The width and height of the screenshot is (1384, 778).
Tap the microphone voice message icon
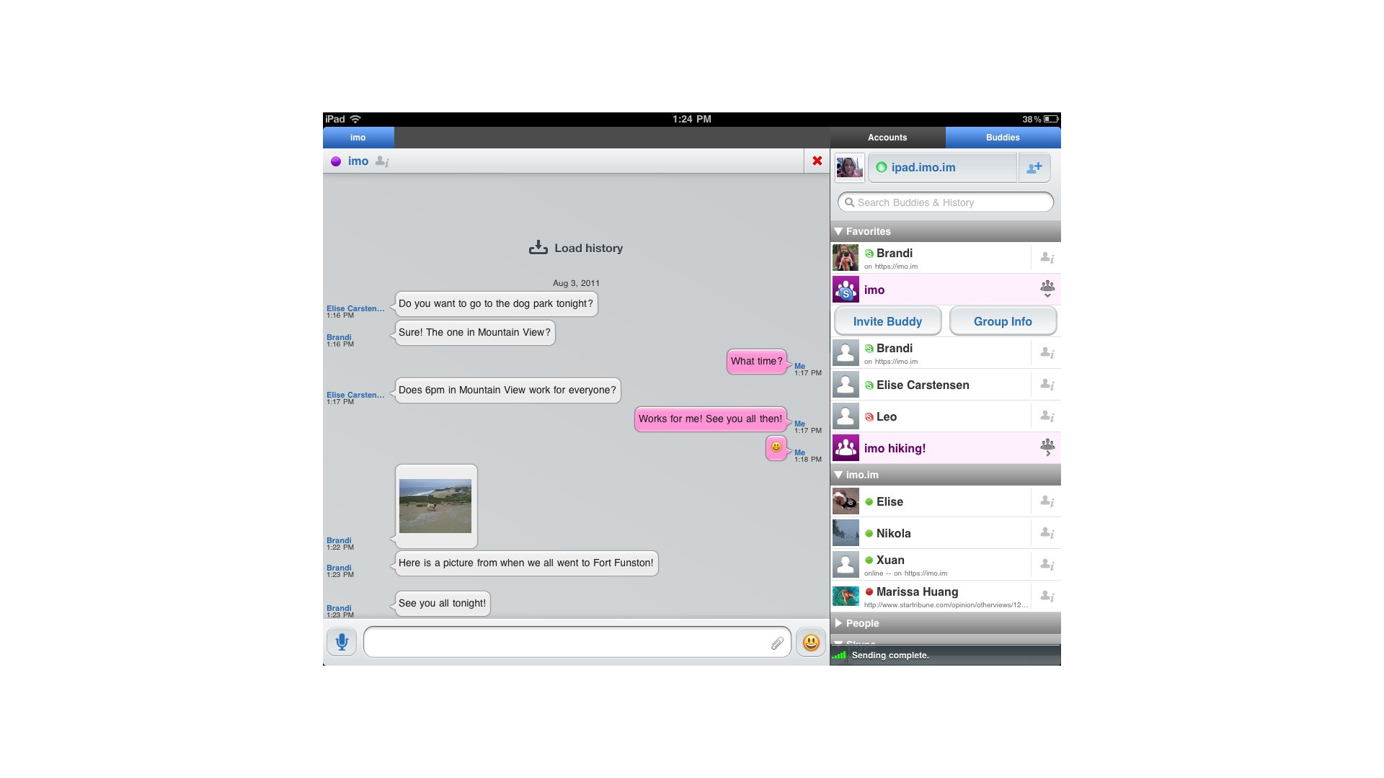coord(342,642)
